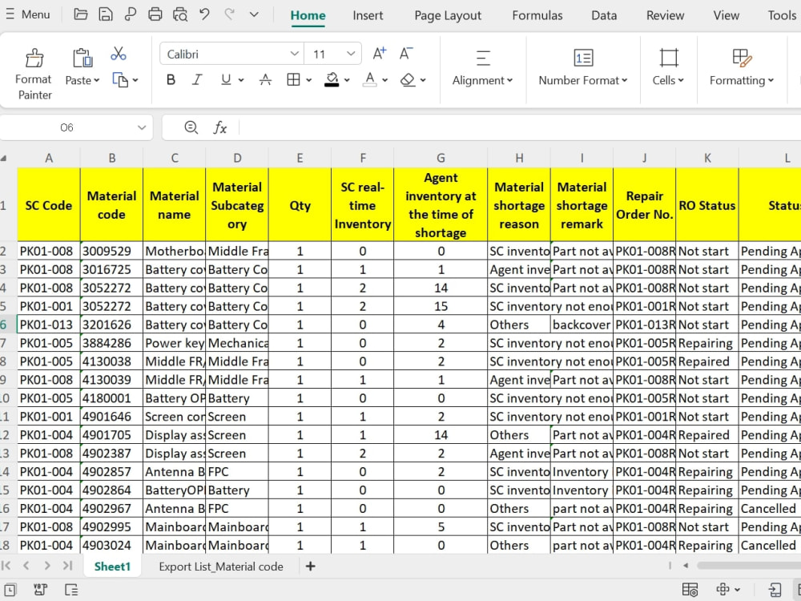Click the Cut scissors icon
This screenshot has height=601, width=801.
click(119, 54)
